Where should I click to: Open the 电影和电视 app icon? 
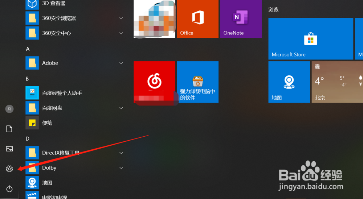pyautogui.click(x=32, y=195)
